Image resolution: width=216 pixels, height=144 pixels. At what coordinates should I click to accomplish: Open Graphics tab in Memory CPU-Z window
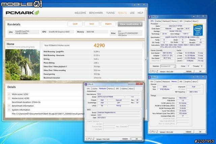188,82
